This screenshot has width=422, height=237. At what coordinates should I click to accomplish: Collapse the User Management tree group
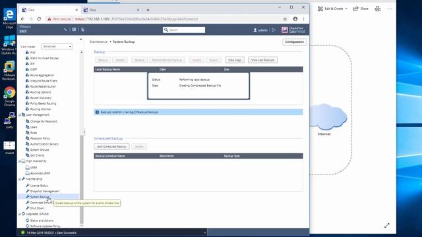point(19,115)
